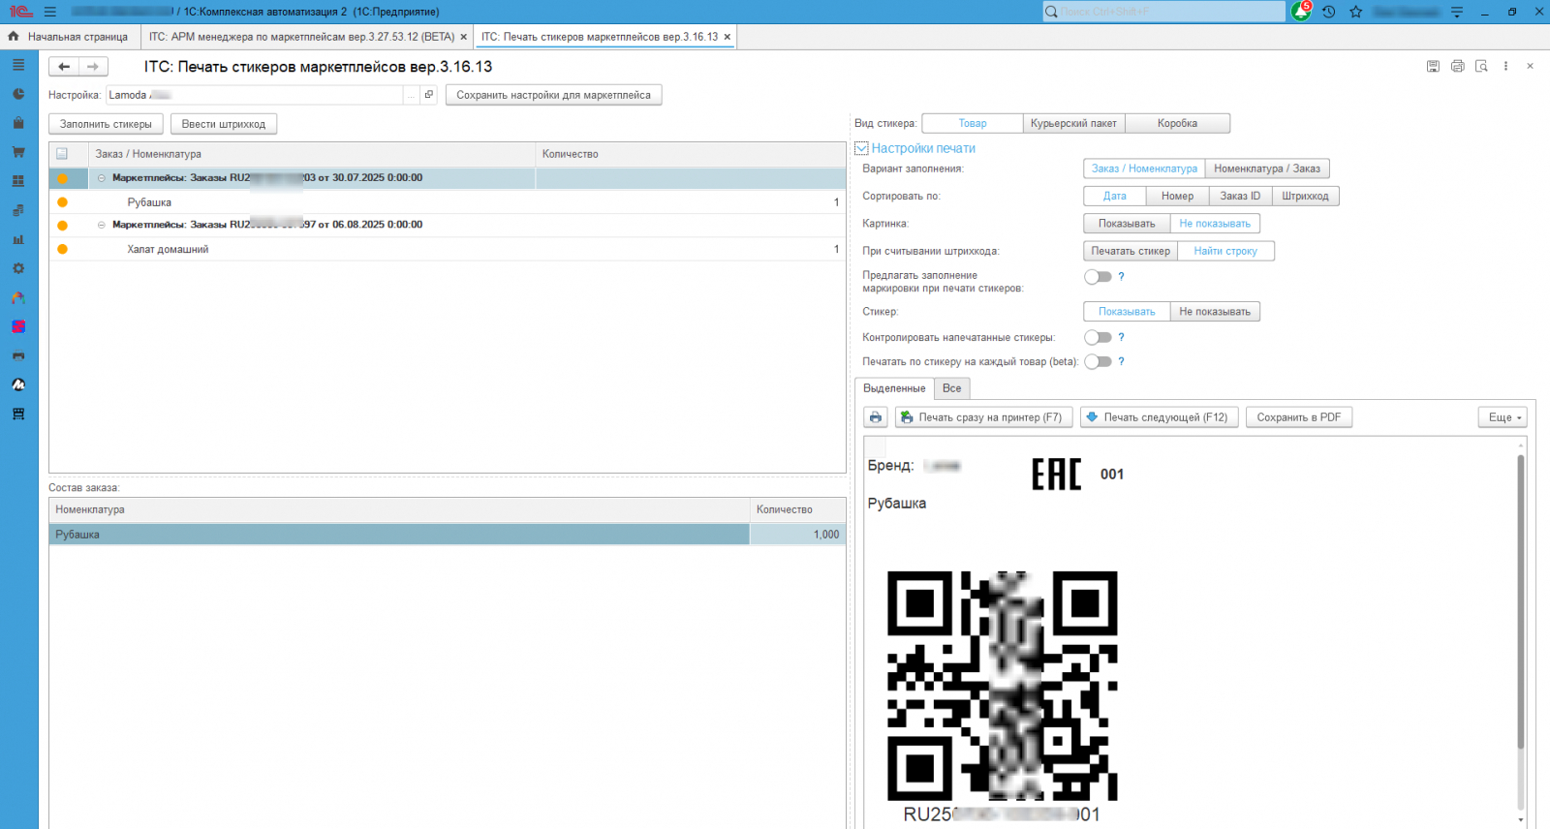The width and height of the screenshot is (1550, 829).
Task: Collapse the order row dated 06.08.2025
Action: coord(101,225)
